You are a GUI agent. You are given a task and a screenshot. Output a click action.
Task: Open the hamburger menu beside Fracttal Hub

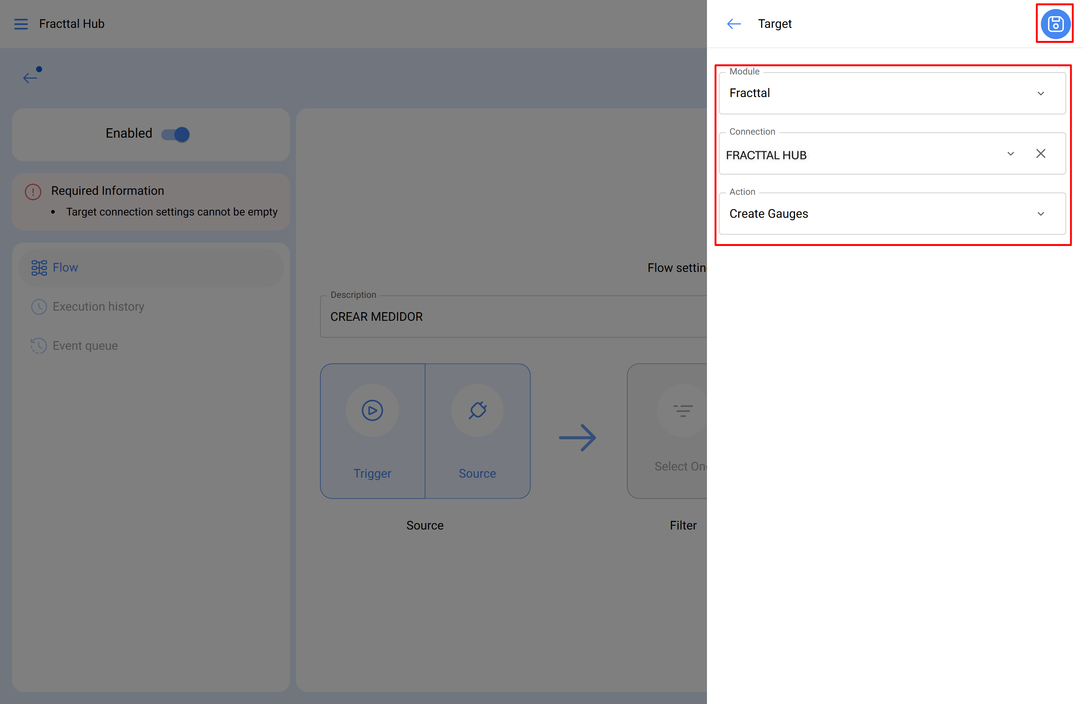point(21,24)
